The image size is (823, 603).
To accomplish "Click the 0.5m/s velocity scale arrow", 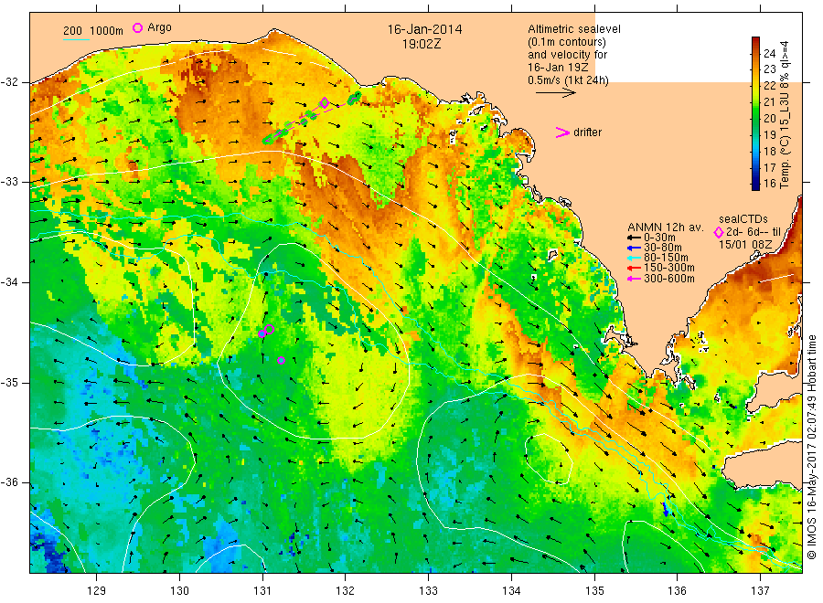I will (556, 93).
